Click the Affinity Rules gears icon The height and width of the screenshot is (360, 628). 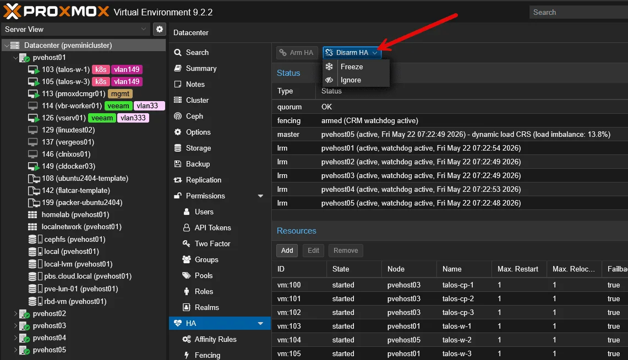(187, 339)
